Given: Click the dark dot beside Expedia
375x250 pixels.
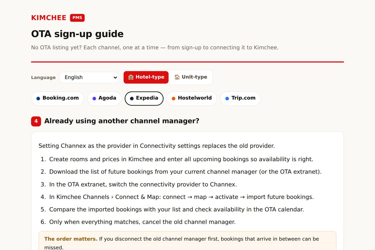Looking at the screenshot, I should 132,98.
